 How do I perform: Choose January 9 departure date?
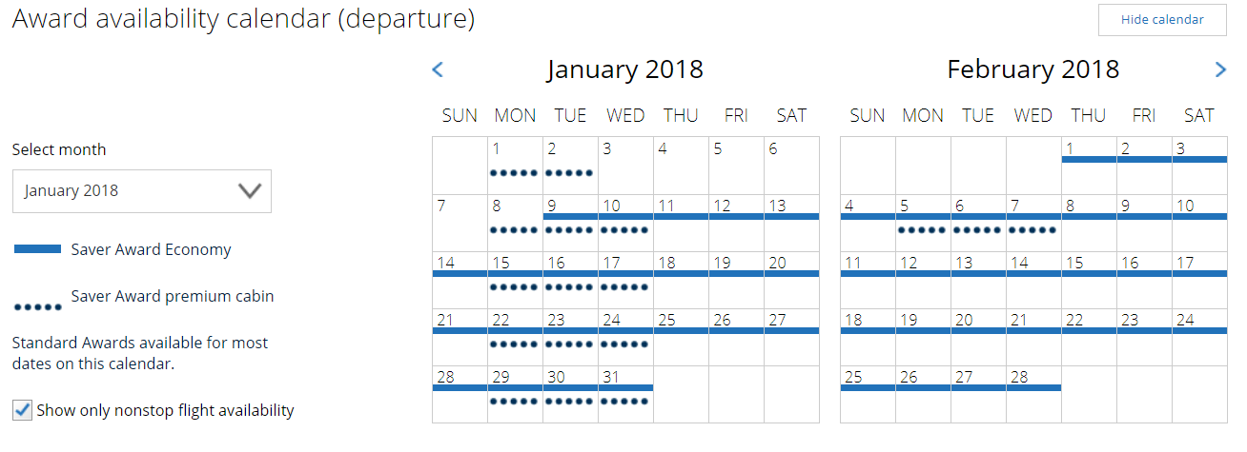point(570,223)
